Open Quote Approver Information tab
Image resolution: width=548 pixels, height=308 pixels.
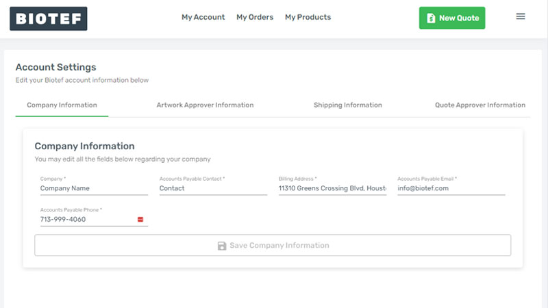pyautogui.click(x=480, y=105)
